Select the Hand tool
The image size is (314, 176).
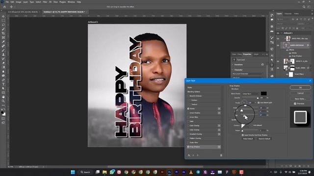pos(3,97)
